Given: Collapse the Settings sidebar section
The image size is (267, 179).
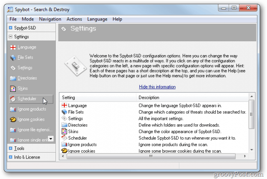Looking at the screenshot, I should [10, 37].
